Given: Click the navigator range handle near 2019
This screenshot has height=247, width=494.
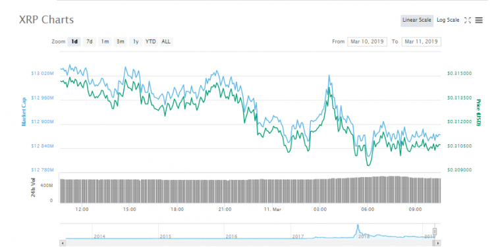Looking at the screenshot, I should (x=435, y=232).
